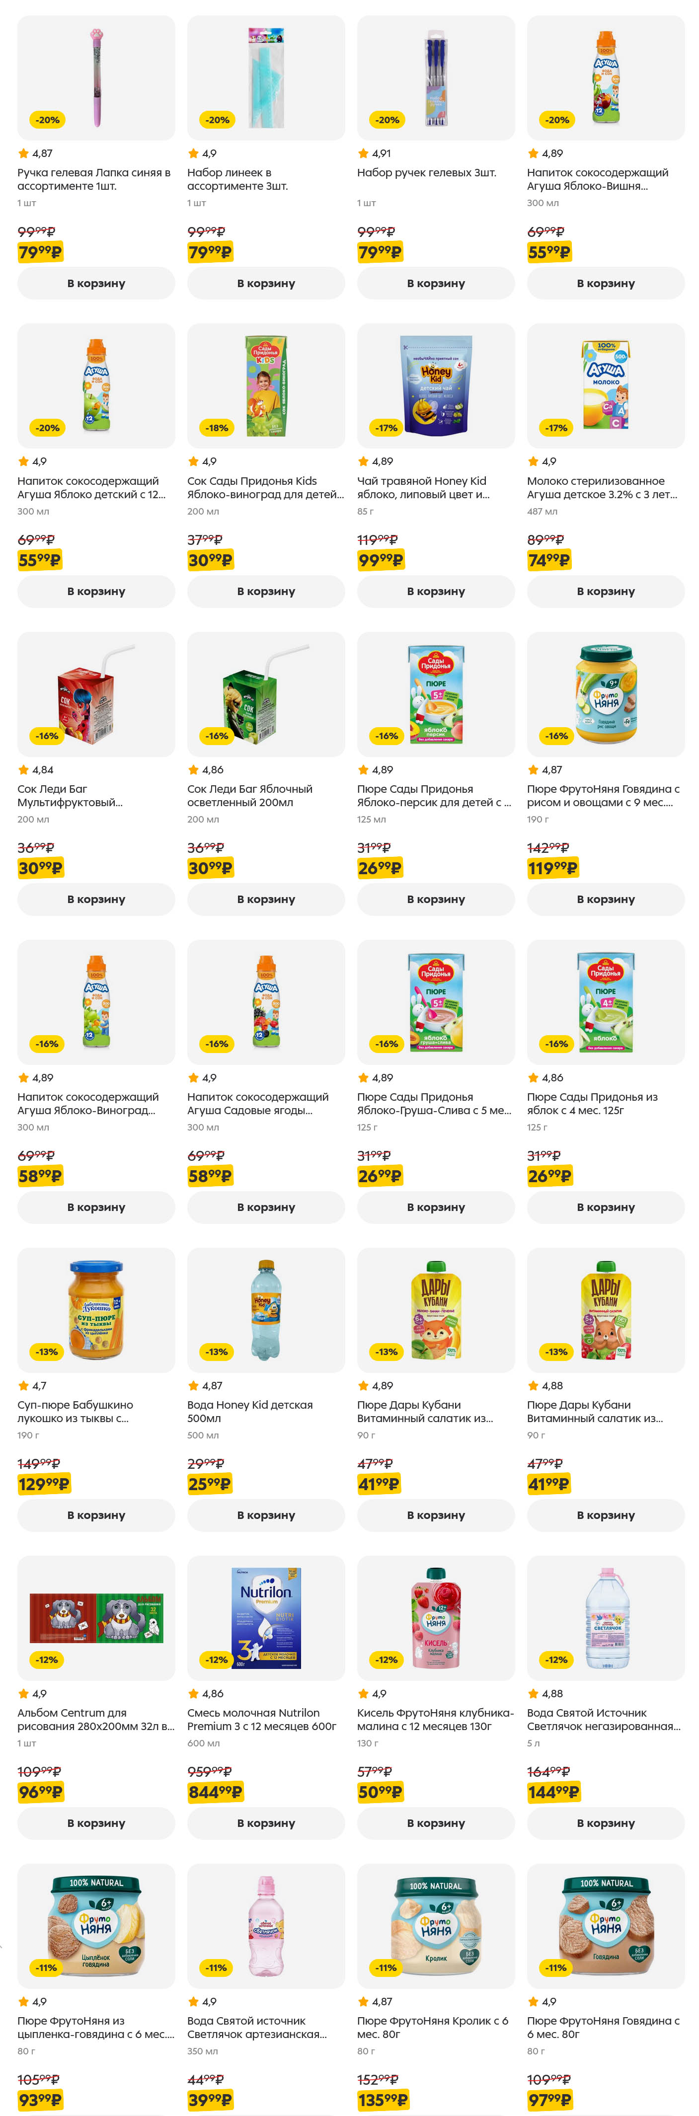Add Набор линеек 3шт to cart

pos(265,284)
